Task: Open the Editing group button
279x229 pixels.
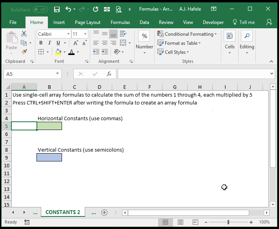Action: pos(247,42)
